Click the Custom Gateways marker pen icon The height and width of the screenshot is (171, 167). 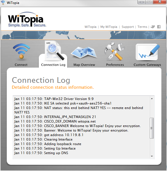[148, 52]
